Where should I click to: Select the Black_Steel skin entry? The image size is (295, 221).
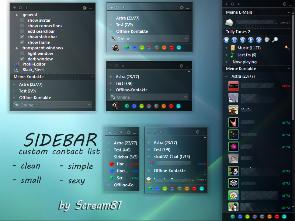(33, 70)
